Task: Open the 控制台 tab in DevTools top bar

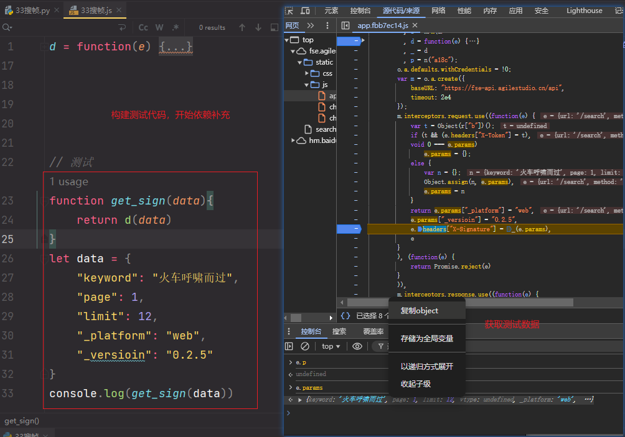Action: tap(360, 11)
